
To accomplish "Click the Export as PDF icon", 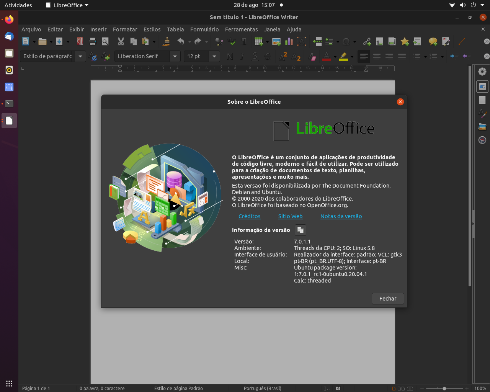I will pos(80,41).
